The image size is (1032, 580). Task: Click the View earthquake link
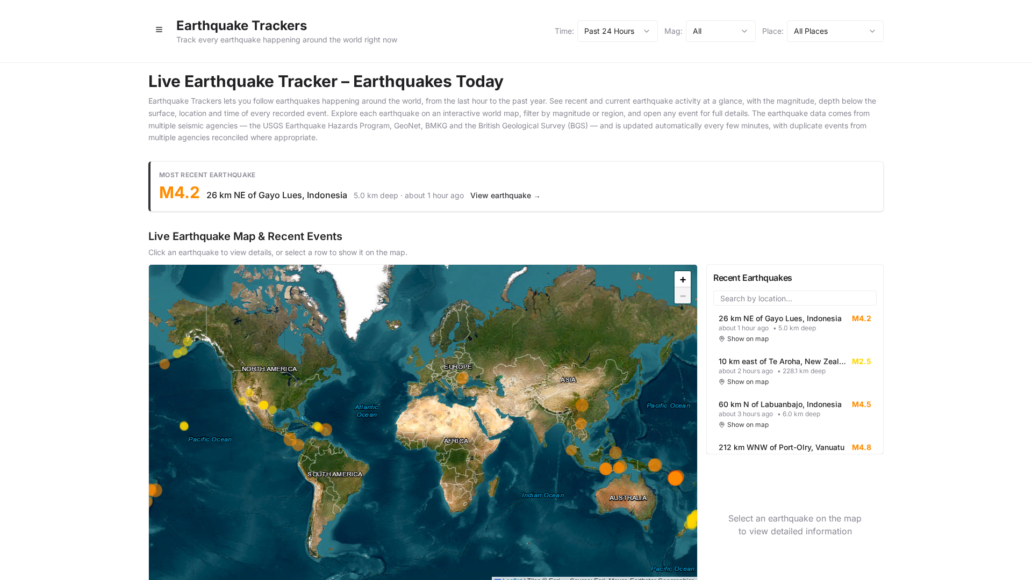click(505, 195)
